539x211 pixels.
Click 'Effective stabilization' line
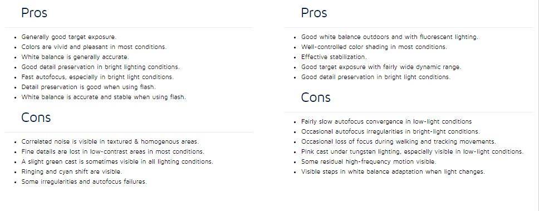click(334, 57)
